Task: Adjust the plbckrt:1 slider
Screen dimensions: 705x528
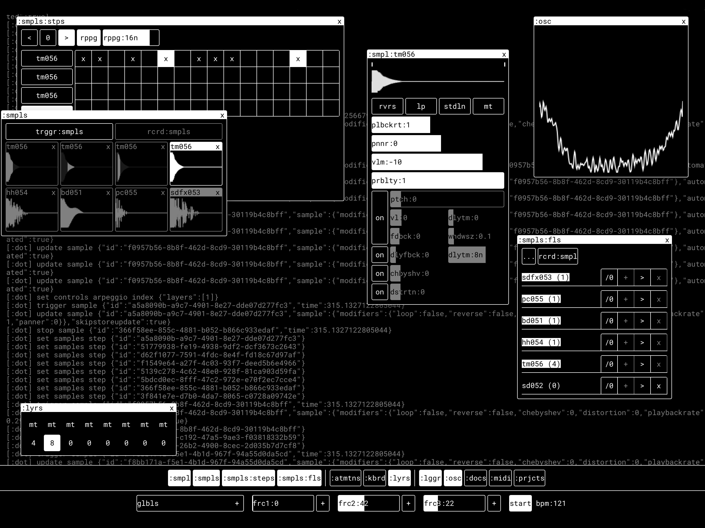Action: click(438, 125)
